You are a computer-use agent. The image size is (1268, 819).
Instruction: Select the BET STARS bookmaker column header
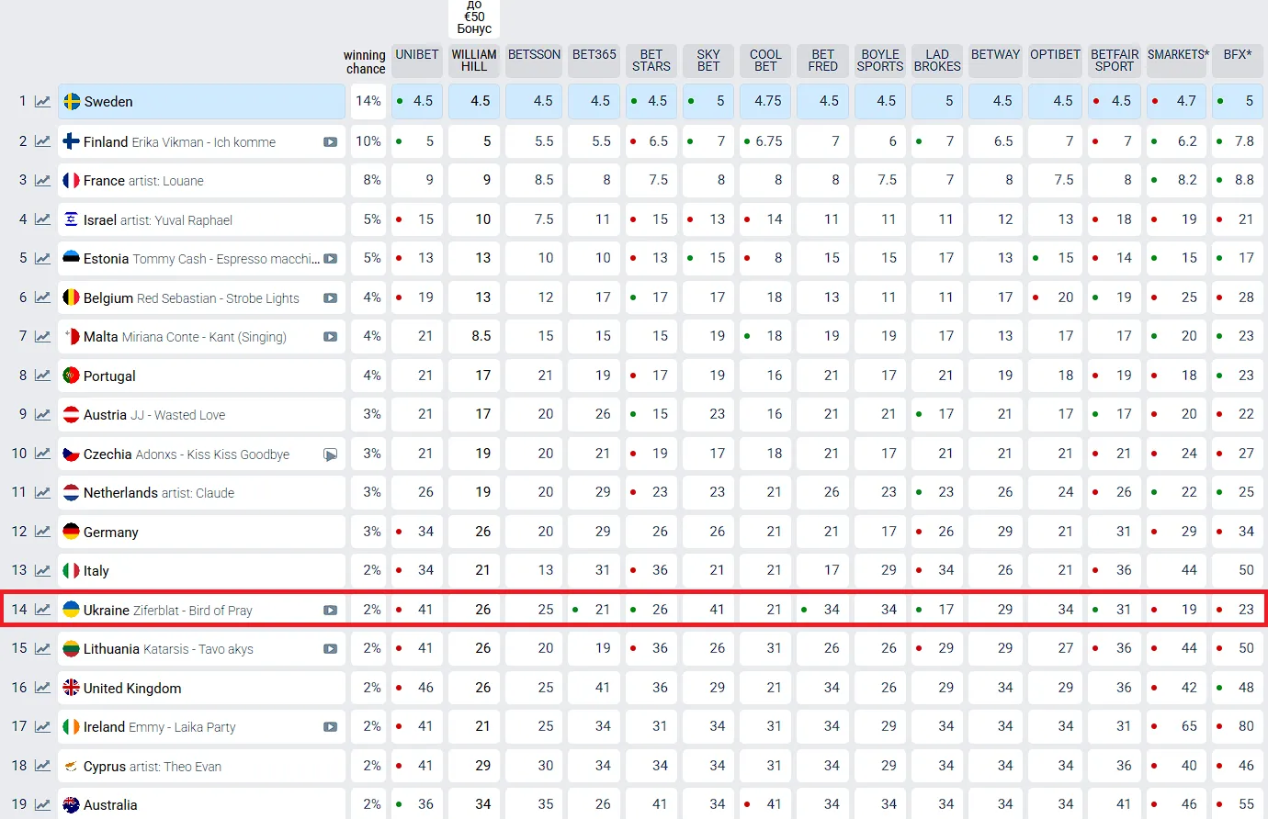[651, 61]
